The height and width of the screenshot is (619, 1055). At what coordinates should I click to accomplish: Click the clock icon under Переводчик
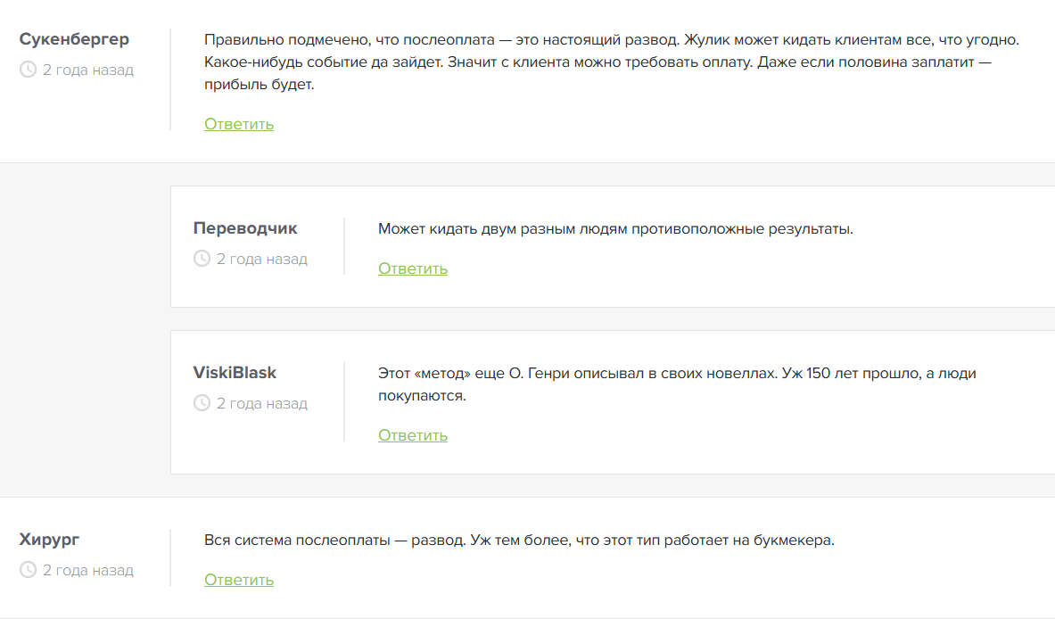(202, 260)
